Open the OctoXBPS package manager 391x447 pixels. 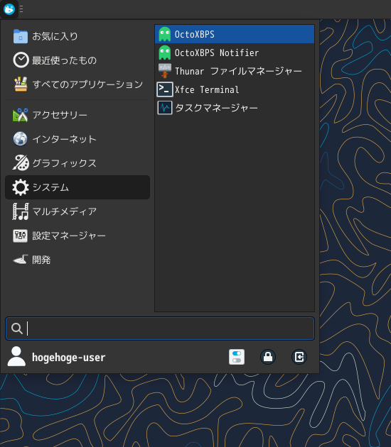pos(234,34)
